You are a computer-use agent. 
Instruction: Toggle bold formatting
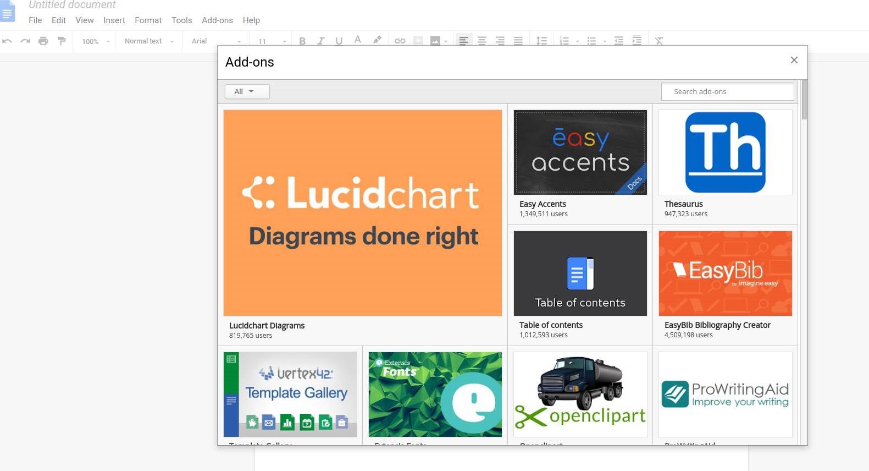coord(302,41)
